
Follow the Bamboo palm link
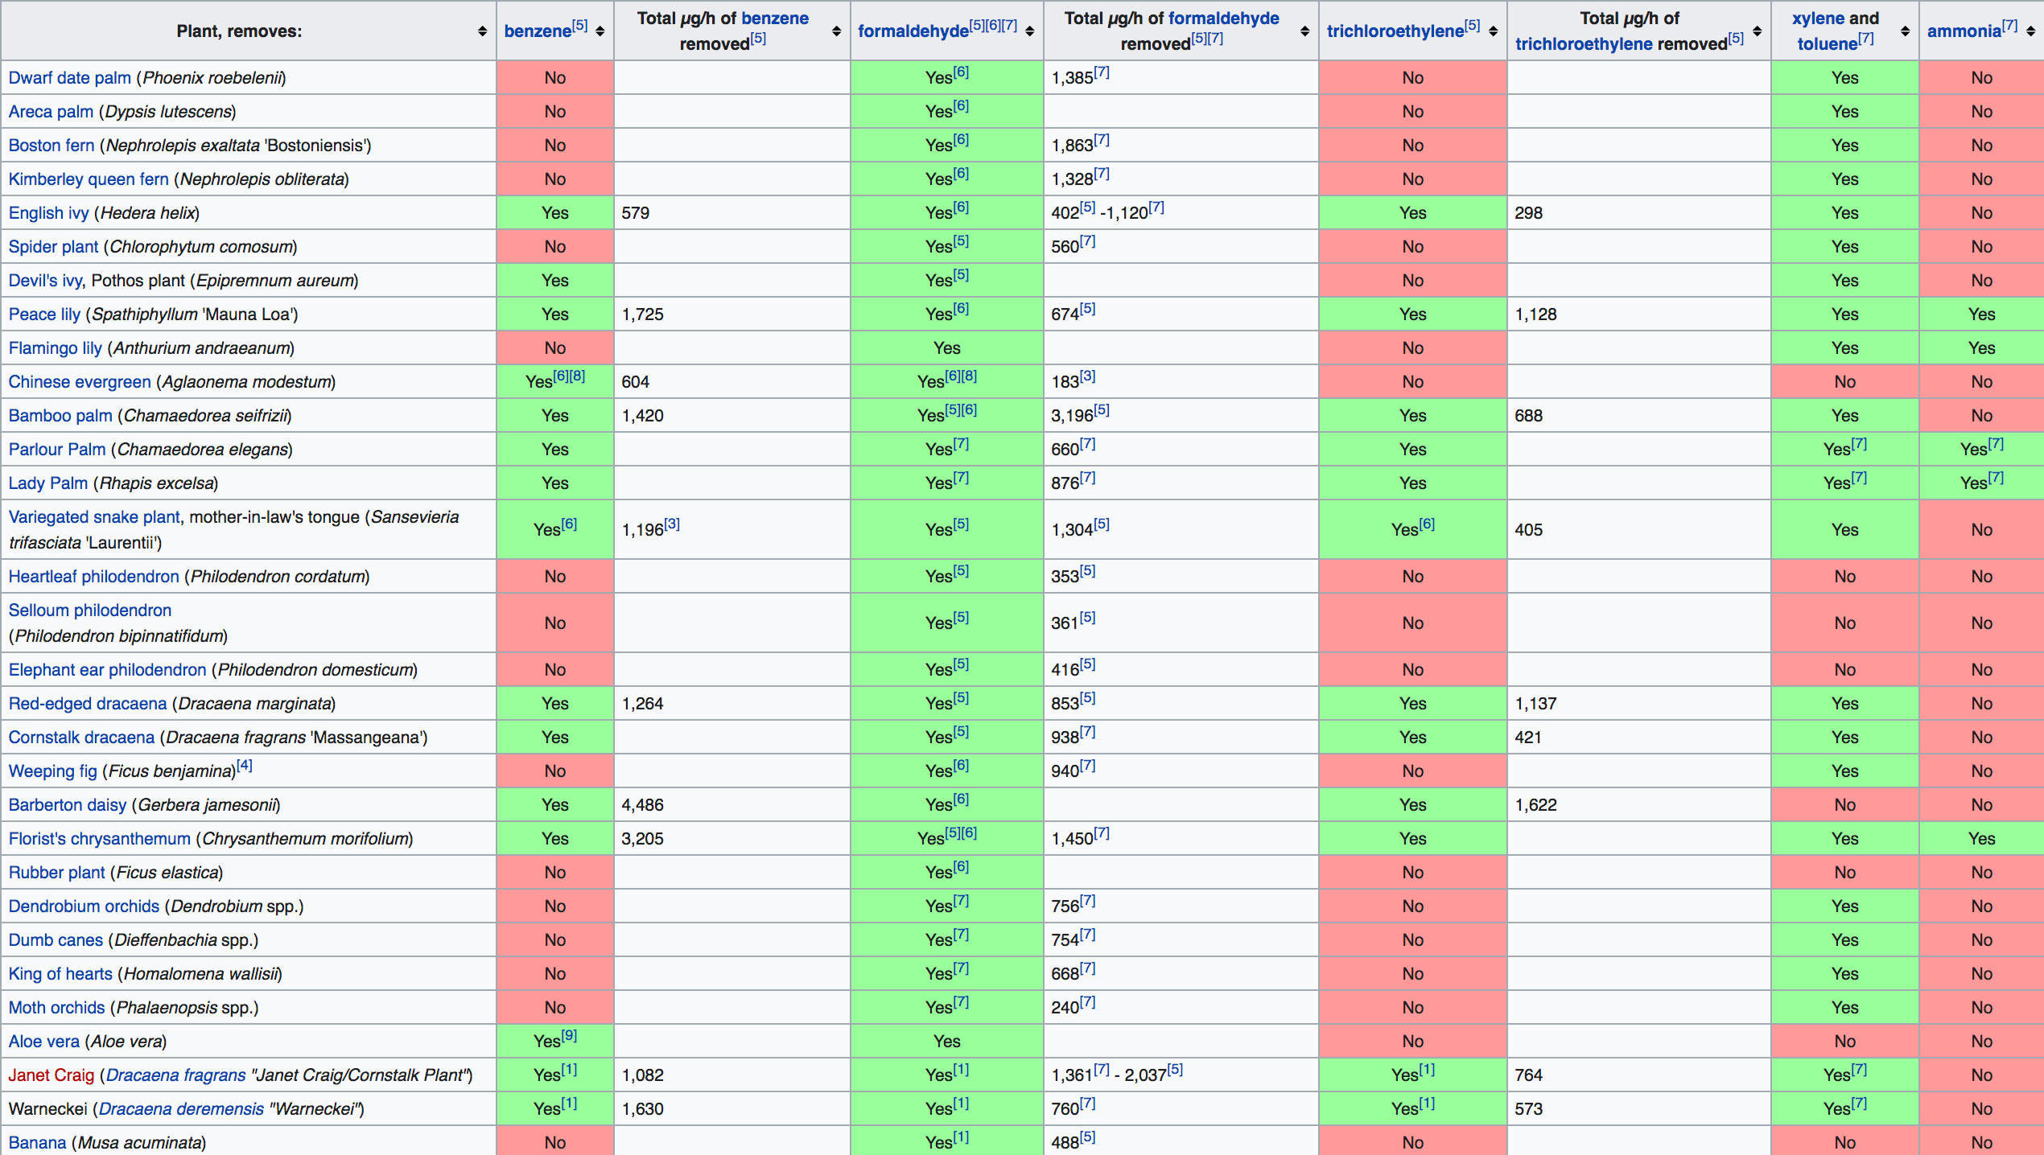click(60, 416)
